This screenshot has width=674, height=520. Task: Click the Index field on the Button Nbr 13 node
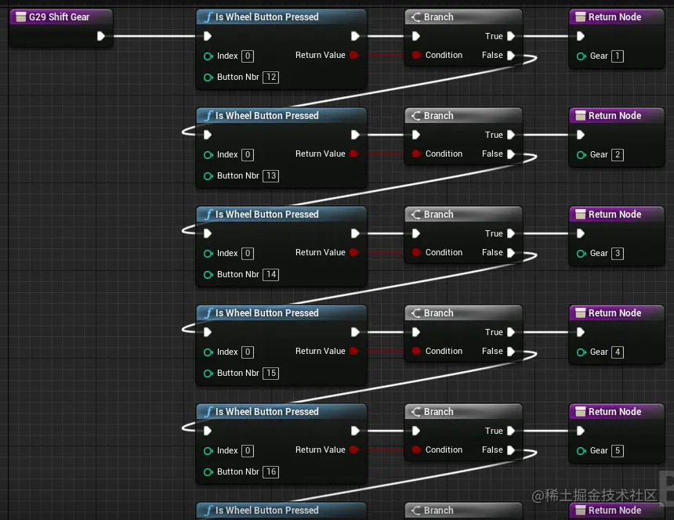tap(248, 155)
